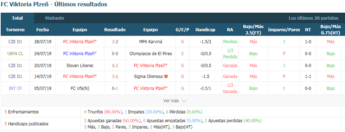Screen dimensions: 345x132
Task: Click the red card icon beside Sigma Olomouc
Action: pos(166,77)
